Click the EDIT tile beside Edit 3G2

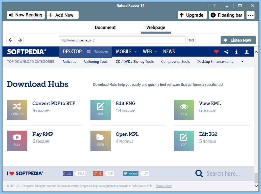[184, 141]
